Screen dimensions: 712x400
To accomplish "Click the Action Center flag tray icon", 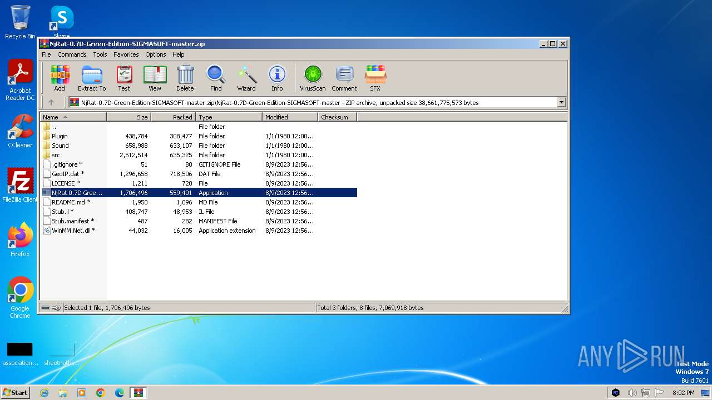I will tap(659, 393).
